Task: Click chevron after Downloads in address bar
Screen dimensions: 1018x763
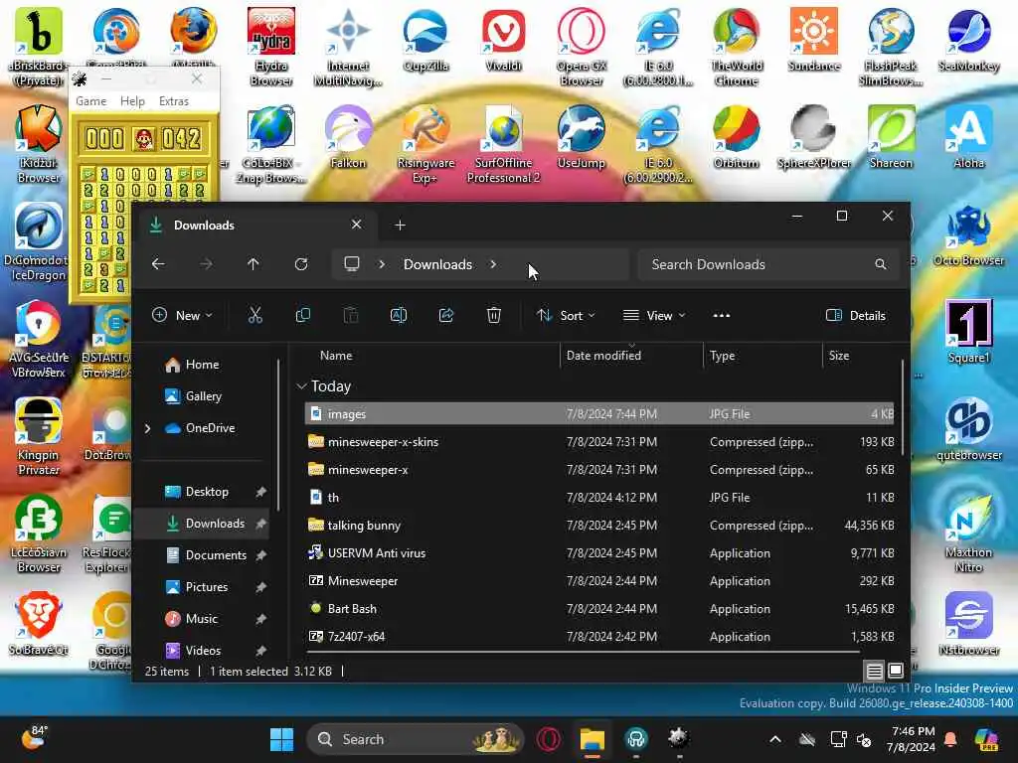Action: [493, 264]
